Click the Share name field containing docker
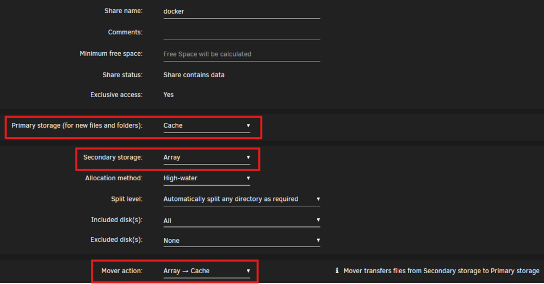Image resolution: width=544 pixels, height=284 pixels. [242, 12]
